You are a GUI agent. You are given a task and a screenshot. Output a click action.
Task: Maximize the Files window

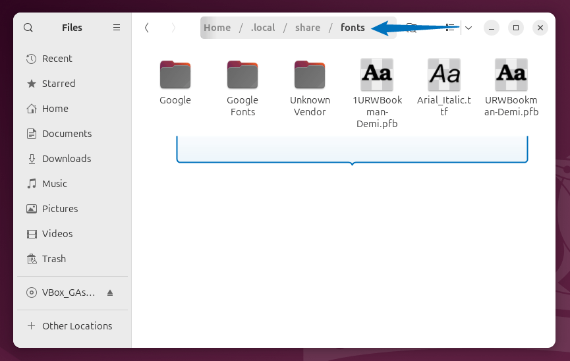[516, 28]
